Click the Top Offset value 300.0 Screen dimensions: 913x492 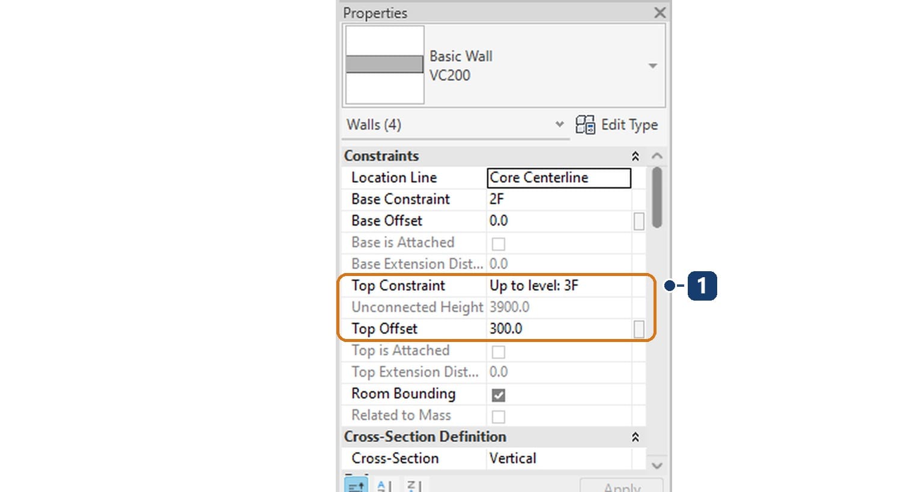[559, 329]
